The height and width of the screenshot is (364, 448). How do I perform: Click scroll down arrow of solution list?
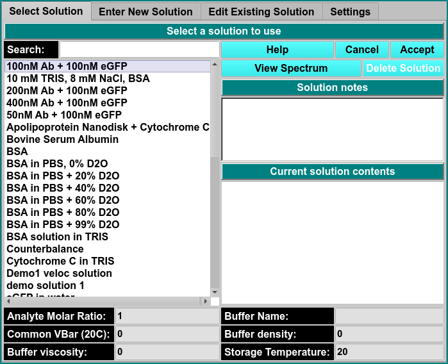[x=215, y=292]
